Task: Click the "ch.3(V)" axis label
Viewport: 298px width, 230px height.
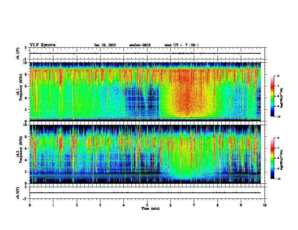Action: pos(18,193)
